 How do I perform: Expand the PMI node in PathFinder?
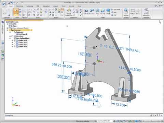pos(8,24)
